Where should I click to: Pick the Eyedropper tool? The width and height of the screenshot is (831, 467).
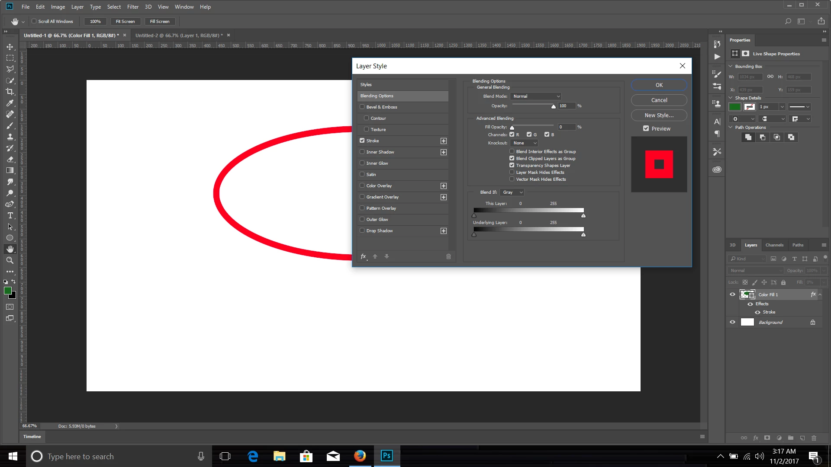pyautogui.click(x=10, y=103)
